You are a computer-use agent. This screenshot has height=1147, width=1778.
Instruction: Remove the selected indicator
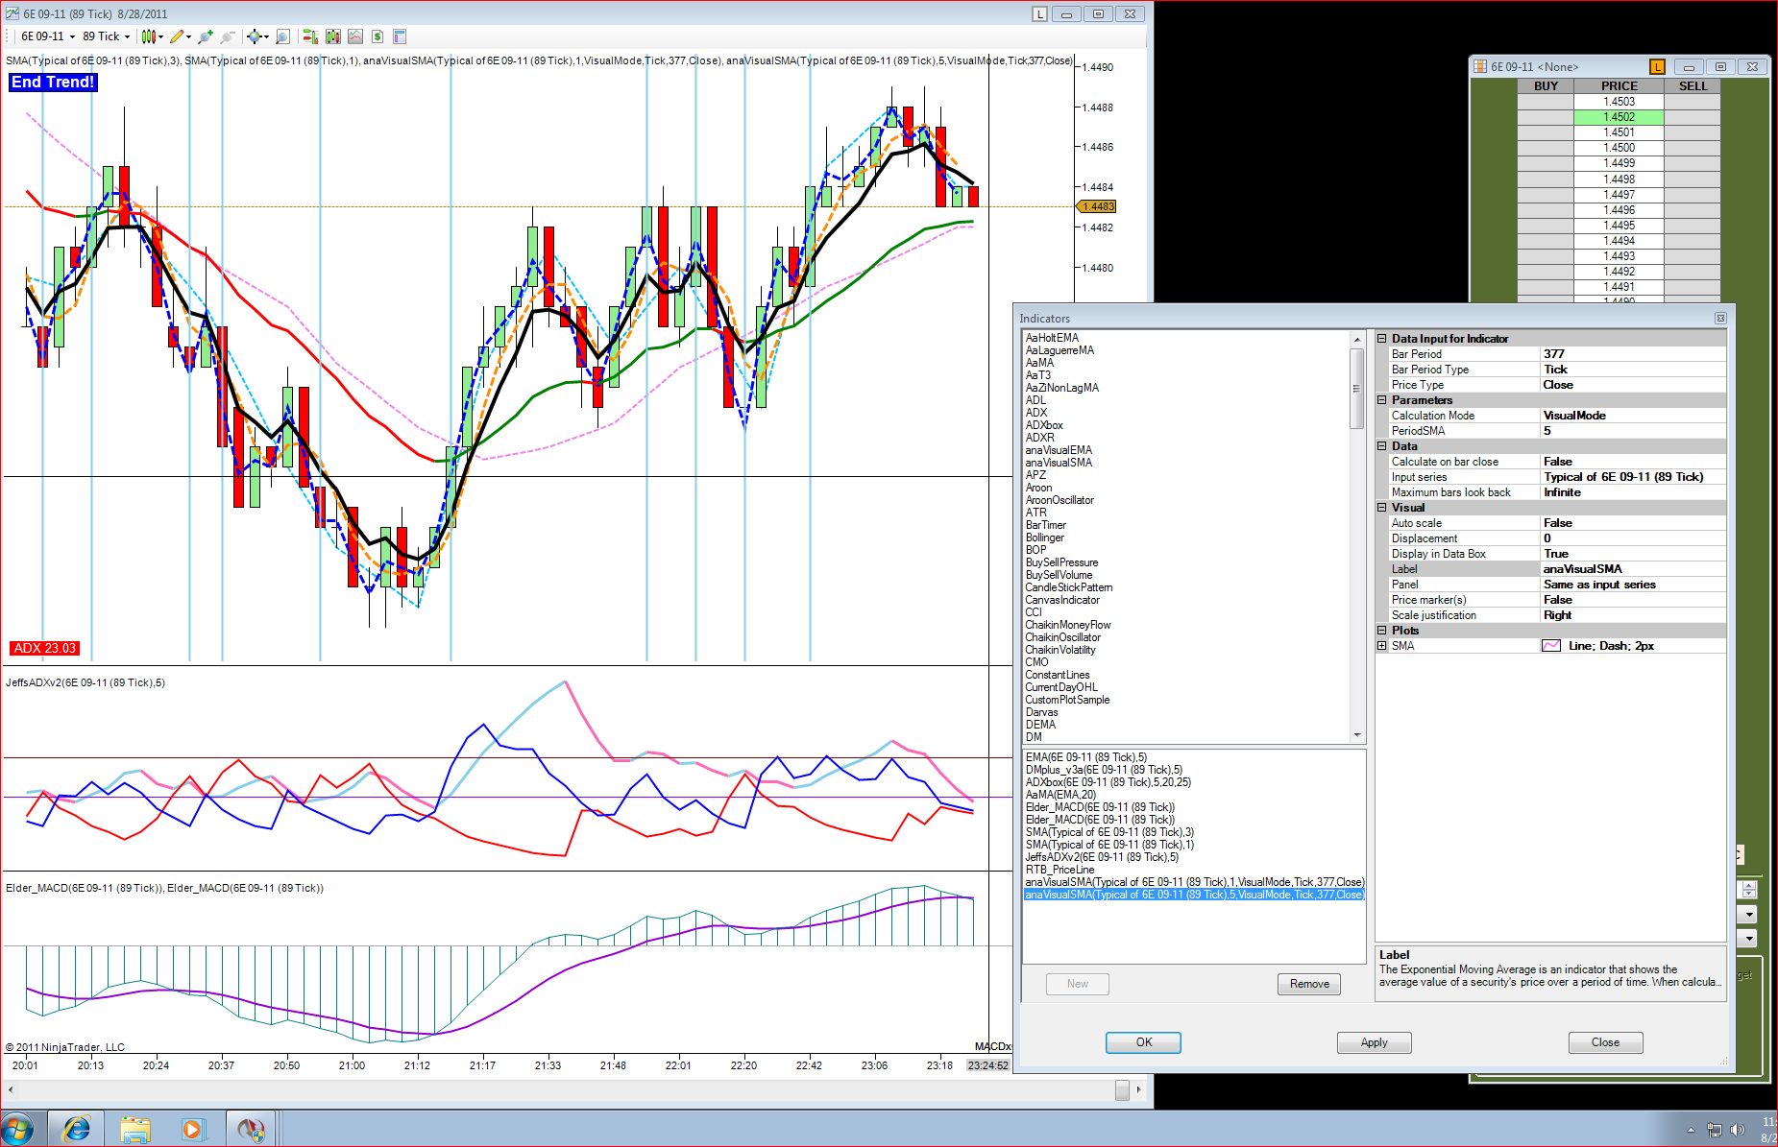pos(1309,984)
